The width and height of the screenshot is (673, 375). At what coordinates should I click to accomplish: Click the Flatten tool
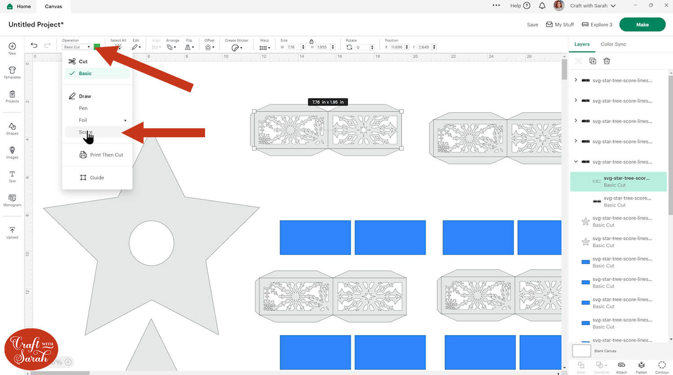tap(642, 367)
